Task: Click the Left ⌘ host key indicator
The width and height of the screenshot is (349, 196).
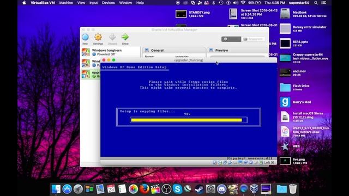Action: pos(269,163)
